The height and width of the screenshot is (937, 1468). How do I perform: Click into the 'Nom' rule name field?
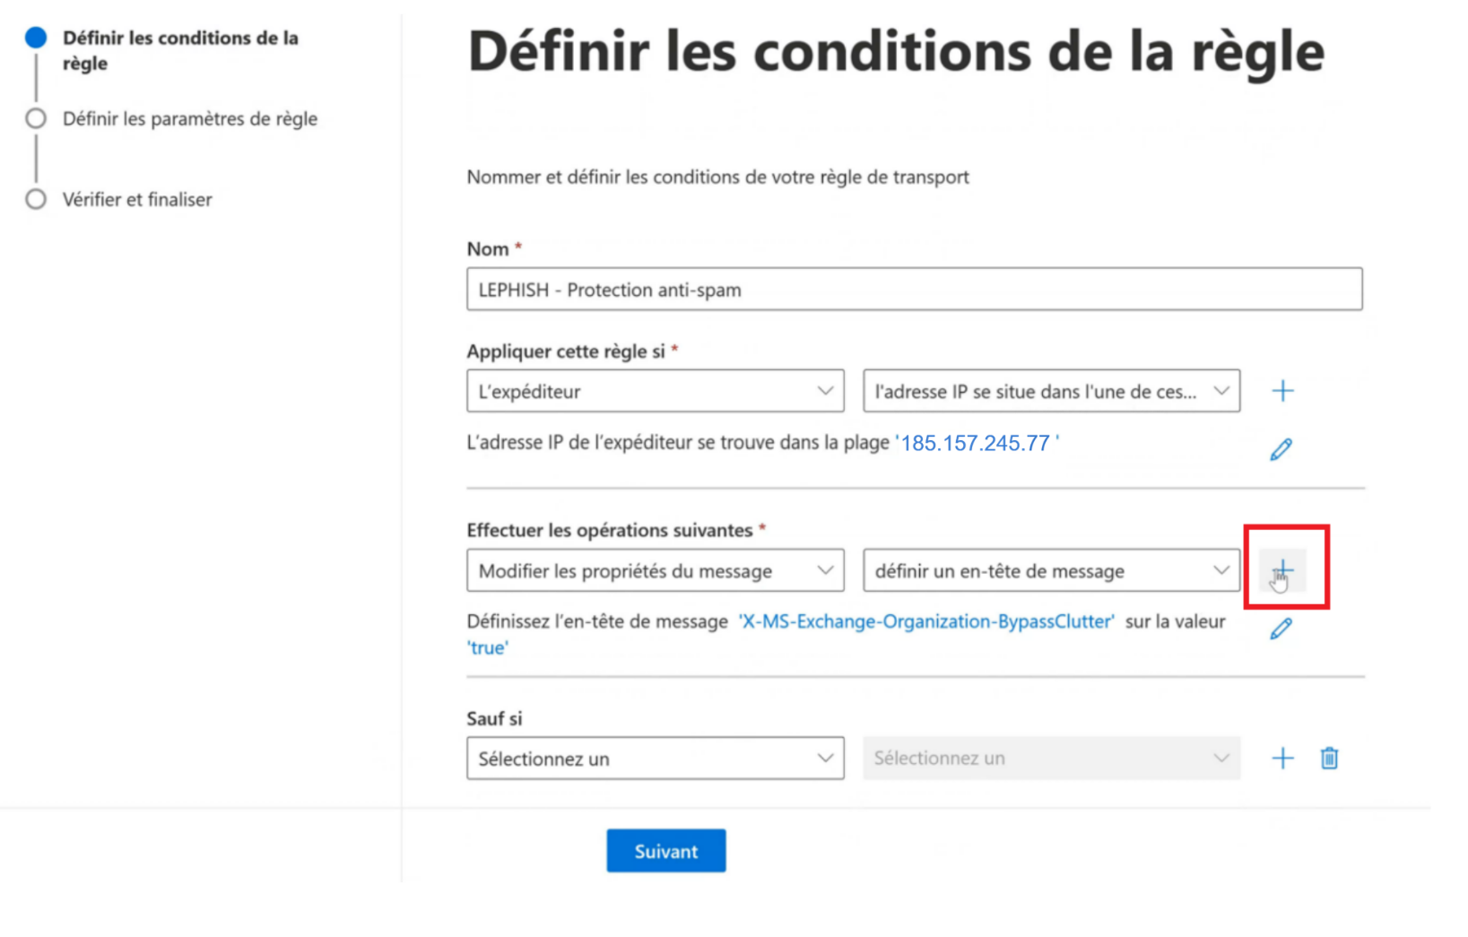click(x=914, y=290)
